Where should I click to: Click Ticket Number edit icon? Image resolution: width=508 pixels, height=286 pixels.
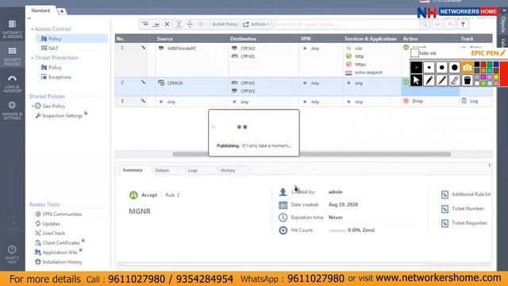444,209
